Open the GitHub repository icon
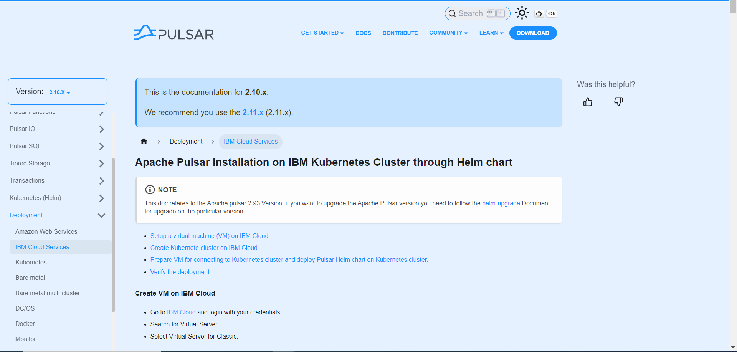The height and width of the screenshot is (352, 737). tap(539, 14)
